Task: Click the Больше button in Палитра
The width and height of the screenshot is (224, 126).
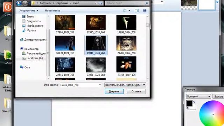Action: (218, 97)
